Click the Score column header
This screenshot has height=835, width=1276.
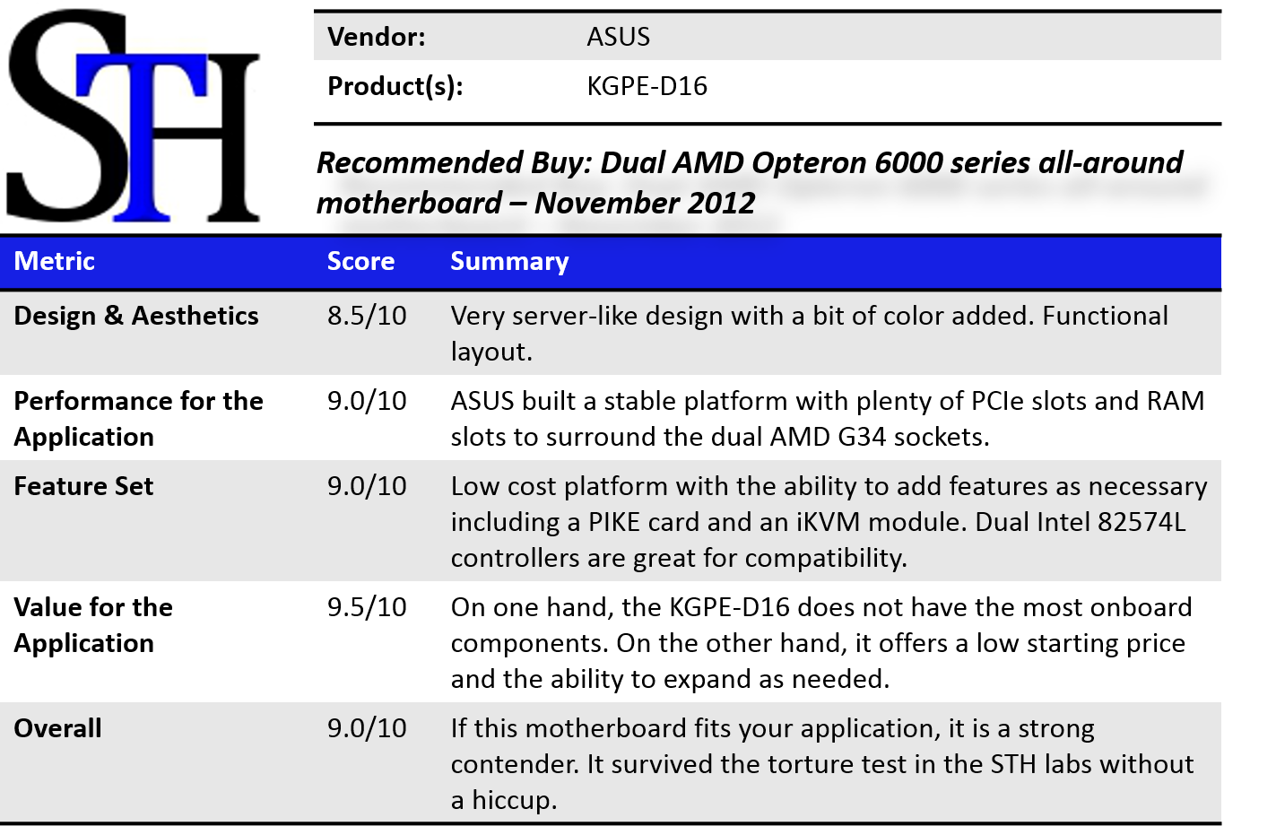(x=360, y=261)
